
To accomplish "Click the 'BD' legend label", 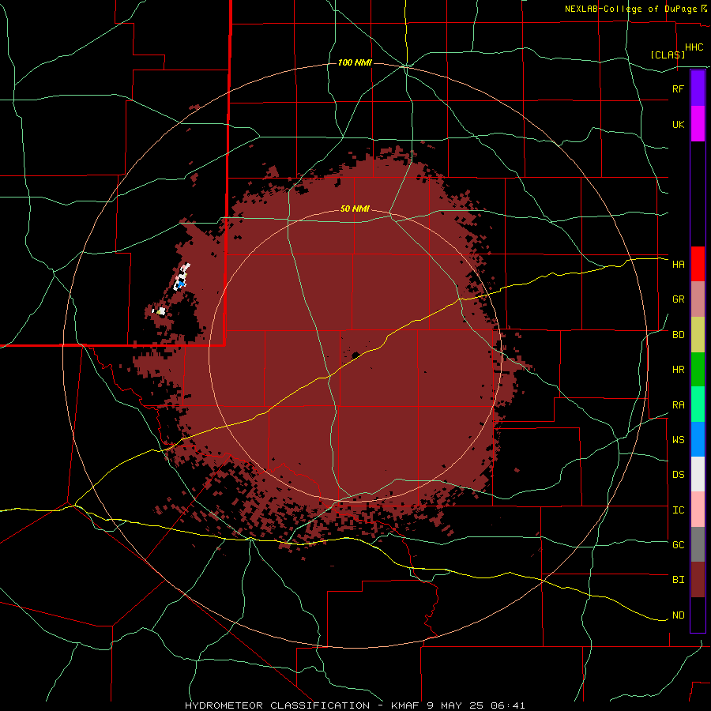I will [678, 335].
